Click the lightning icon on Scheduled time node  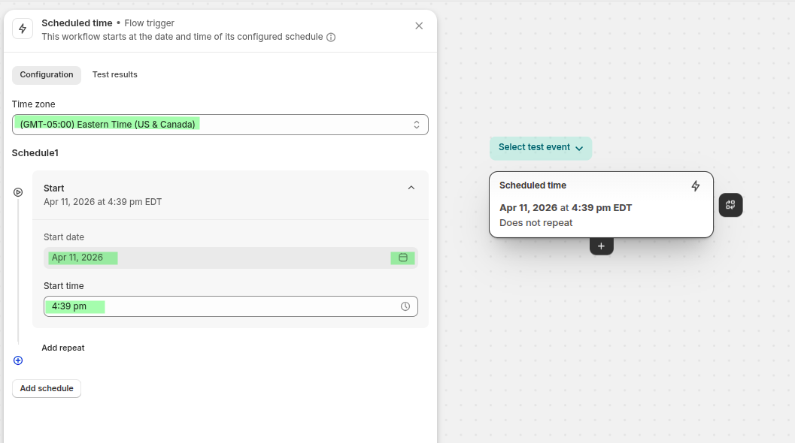pos(696,186)
